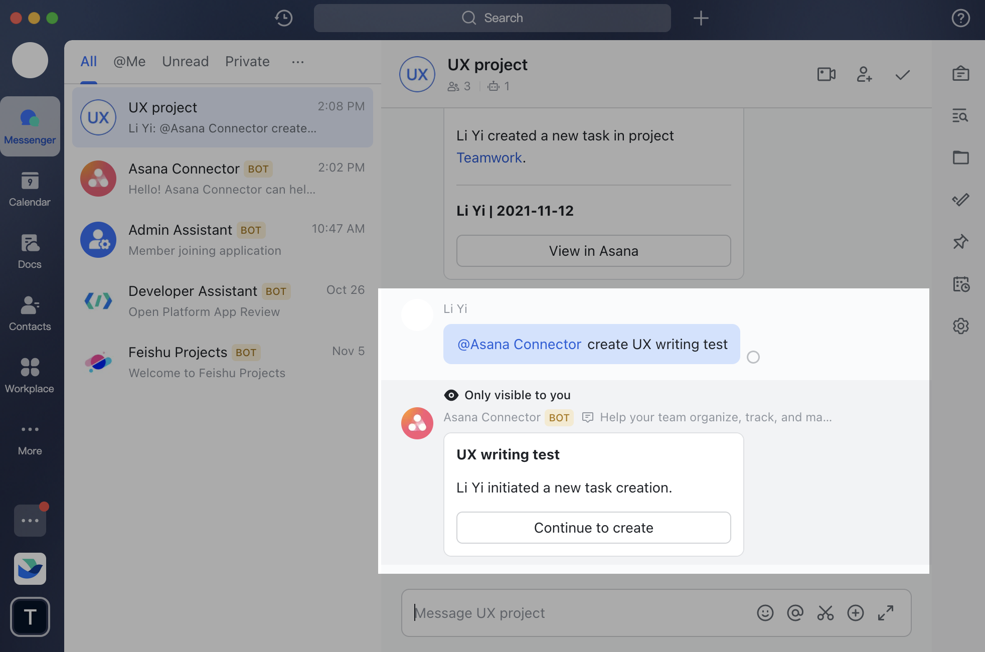Image resolution: width=985 pixels, height=652 pixels.
Task: Open the Teamwork project link
Action: 489,157
